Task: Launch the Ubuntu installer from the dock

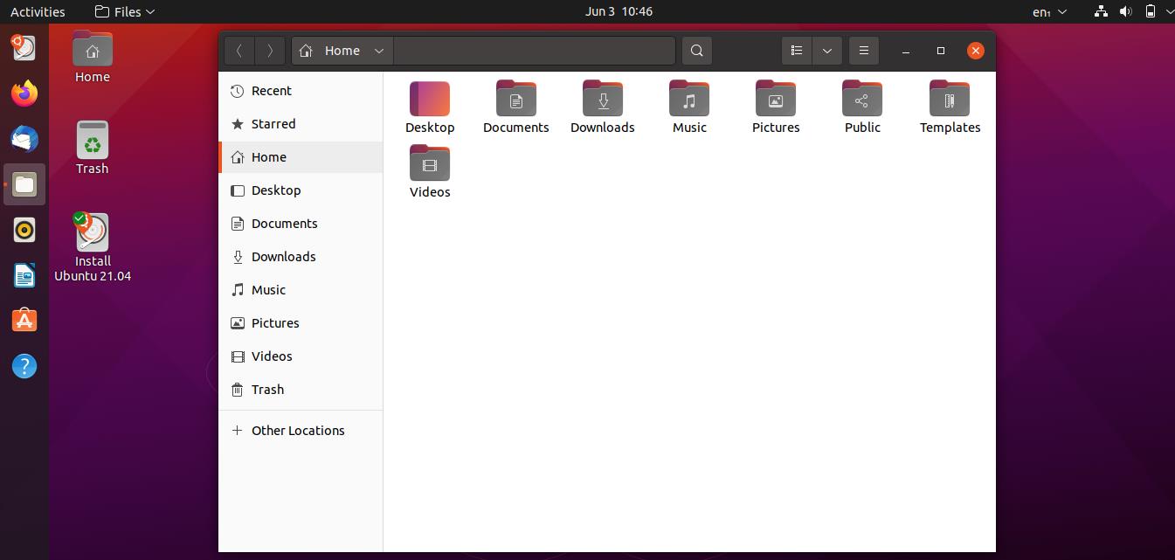Action: 24,48
